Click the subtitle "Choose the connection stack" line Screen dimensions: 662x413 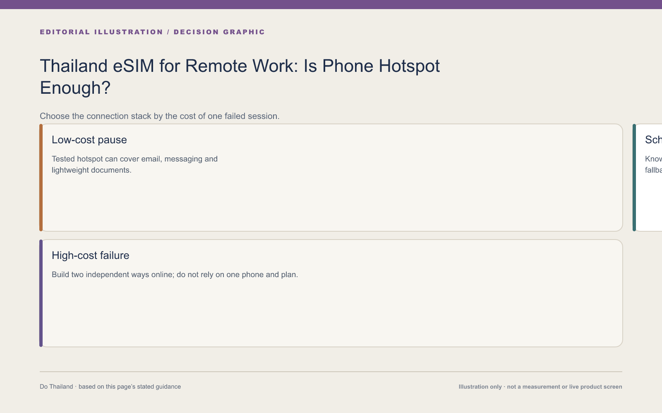point(160,116)
